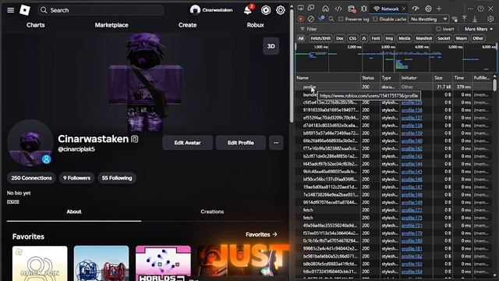Open the Marketplace navigation item

coord(111,25)
